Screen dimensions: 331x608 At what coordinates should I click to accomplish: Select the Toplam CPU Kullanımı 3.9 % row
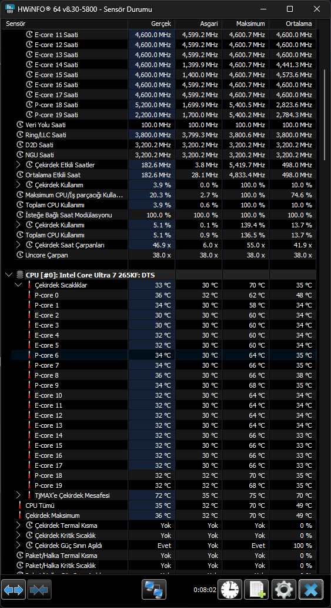163,205
